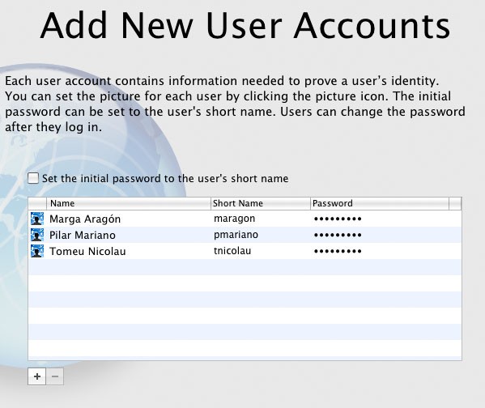This screenshot has width=485, height=408.
Task: Click short name maragon cell
Action: (235, 219)
